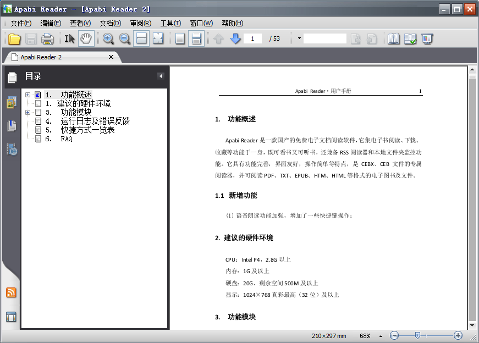
Task: Click the Zoom out magnifier
Action: (x=125, y=39)
